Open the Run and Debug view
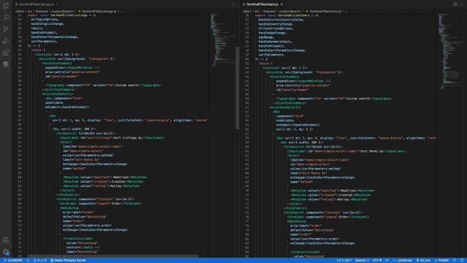467x263 pixels. [5, 41]
